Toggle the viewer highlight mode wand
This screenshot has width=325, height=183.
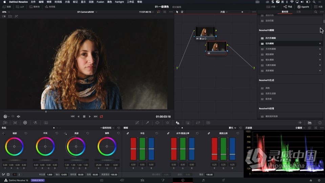(16, 16)
